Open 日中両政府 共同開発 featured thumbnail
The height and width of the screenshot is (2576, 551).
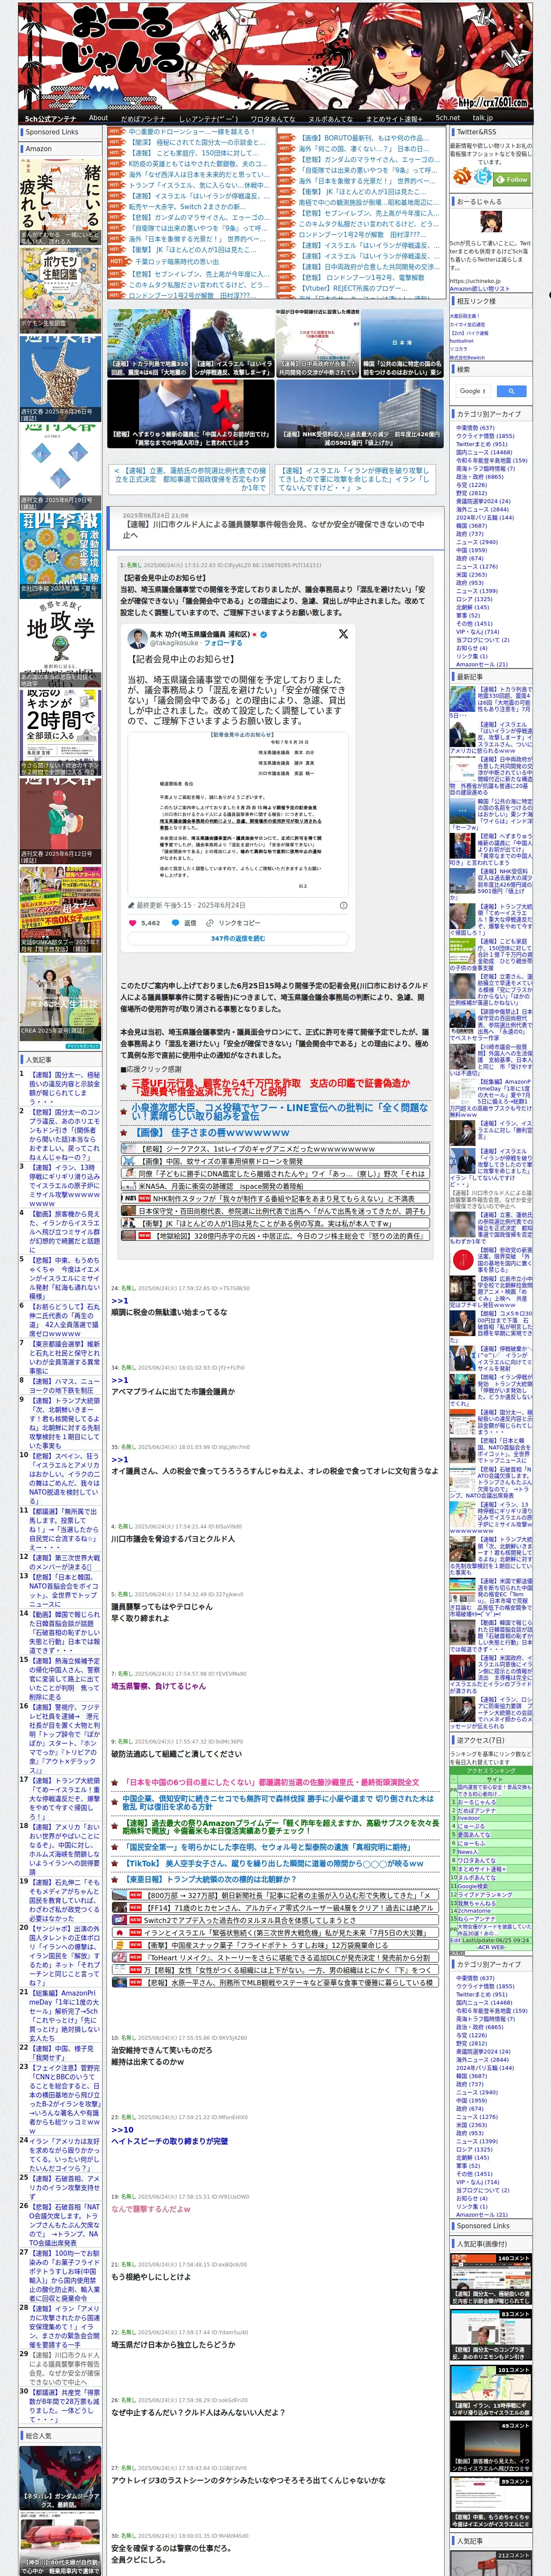[317, 343]
